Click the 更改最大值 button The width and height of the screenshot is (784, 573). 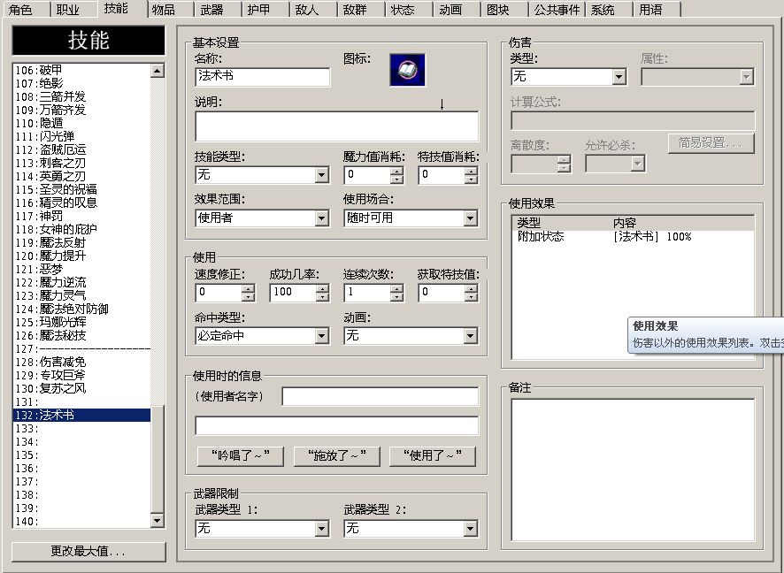[x=88, y=551]
